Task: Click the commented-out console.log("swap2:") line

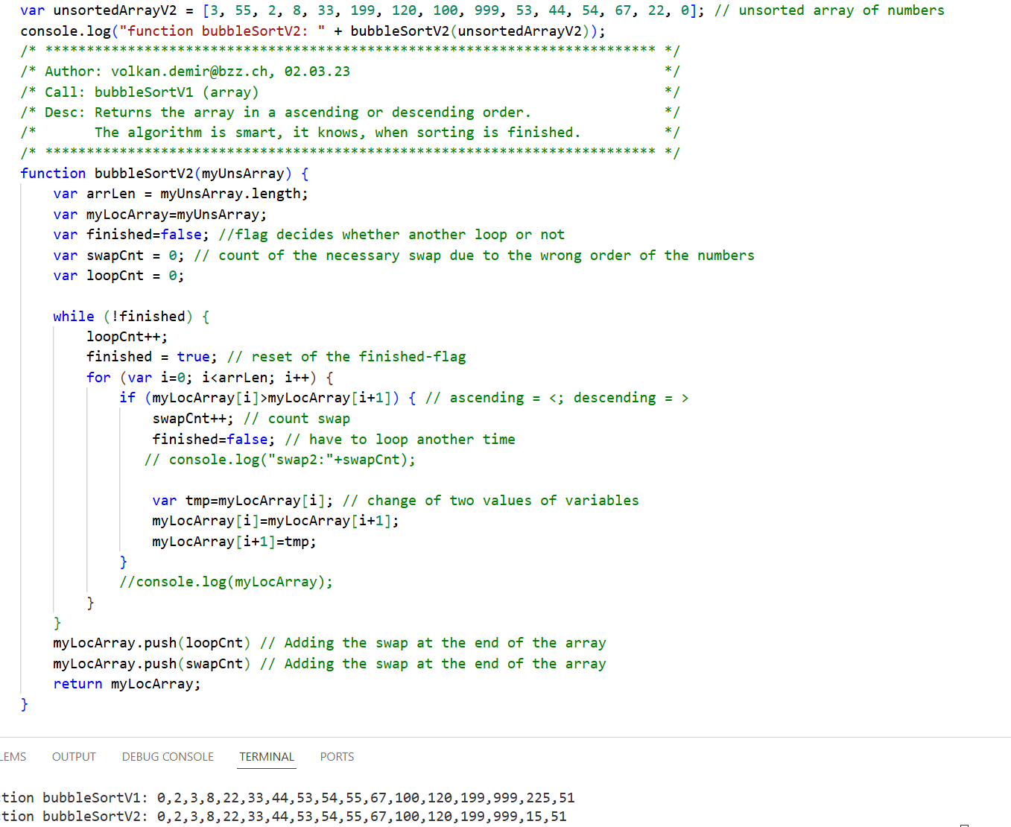Action: [x=280, y=460]
